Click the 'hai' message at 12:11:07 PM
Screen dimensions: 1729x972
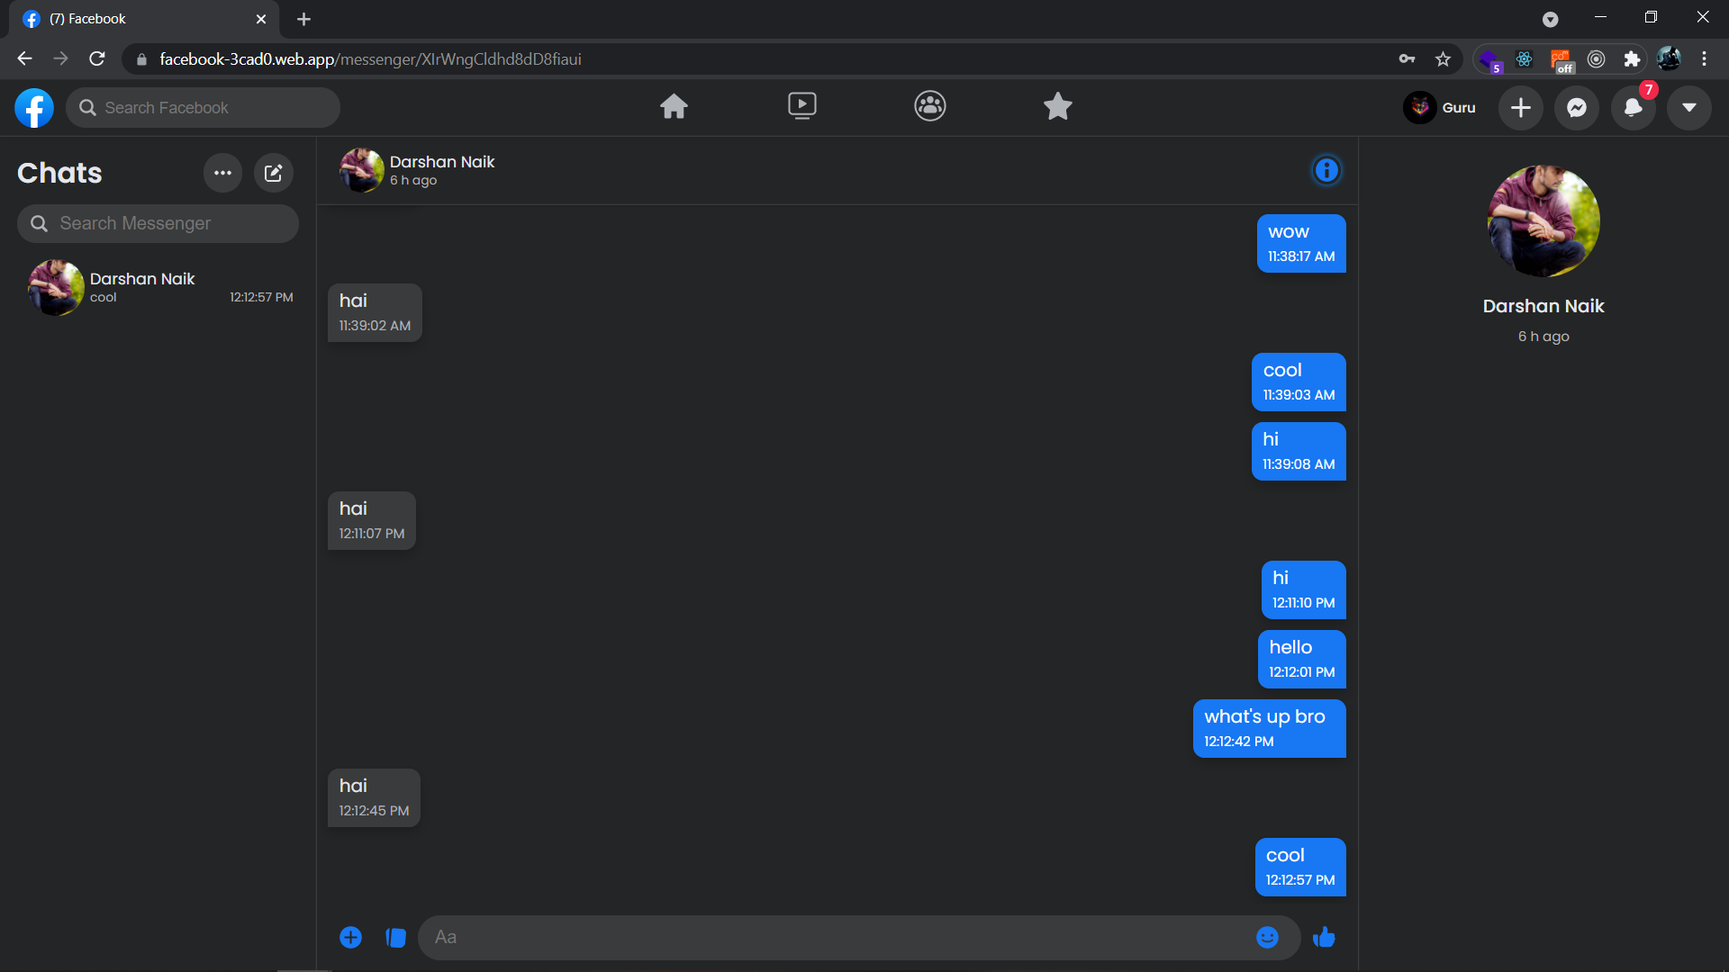(x=372, y=520)
